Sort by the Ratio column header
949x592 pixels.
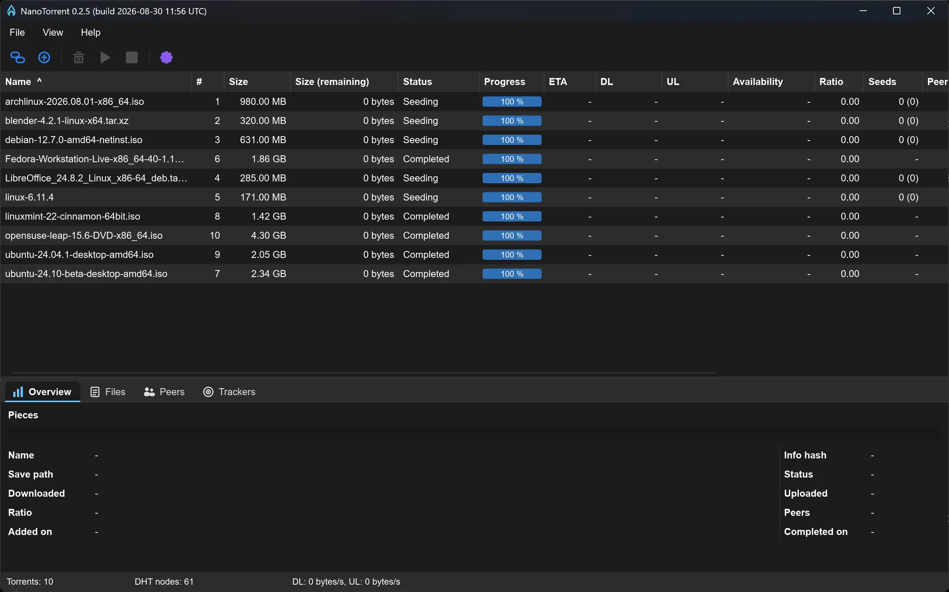coord(839,82)
